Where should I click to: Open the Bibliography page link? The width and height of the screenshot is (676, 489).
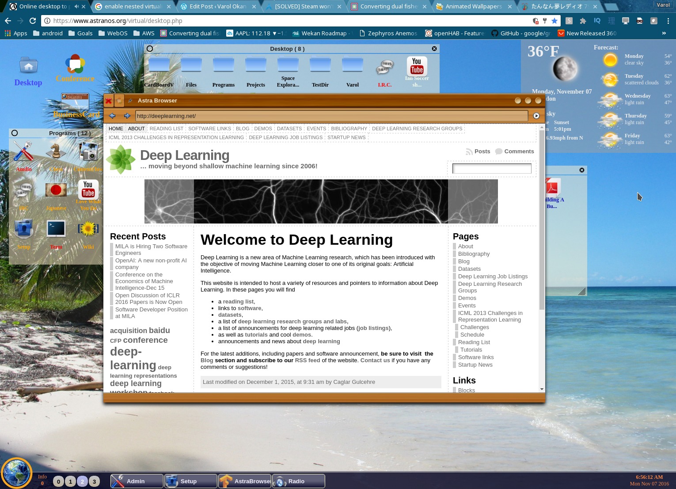(474, 254)
